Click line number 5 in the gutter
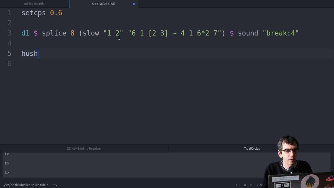The height and width of the screenshot is (188, 334). 10,54
